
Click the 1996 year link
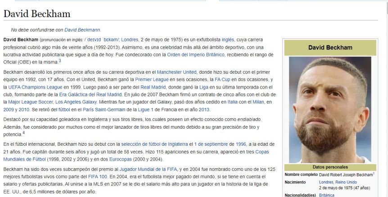241,144
